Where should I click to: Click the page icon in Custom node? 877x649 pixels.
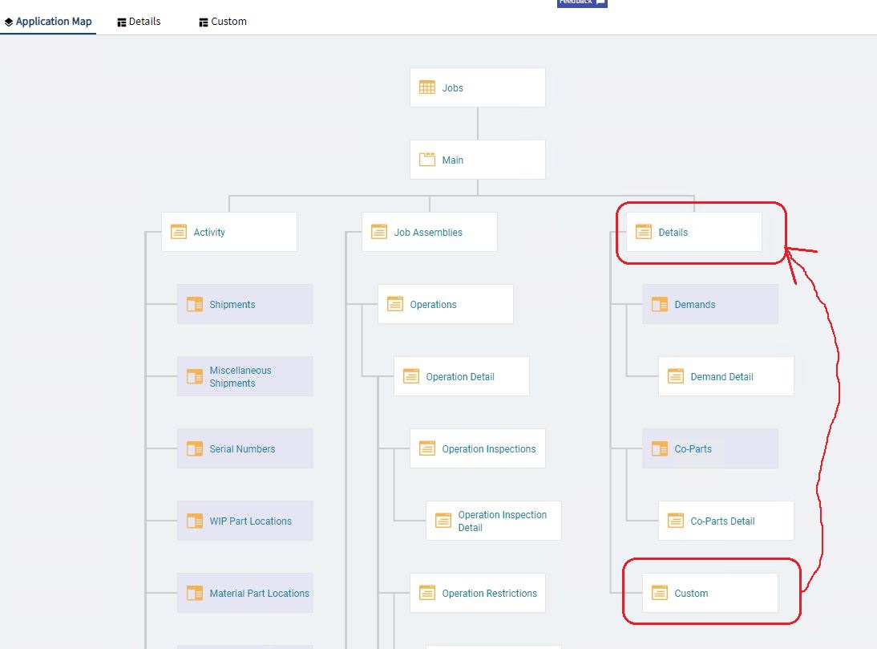[660, 593]
